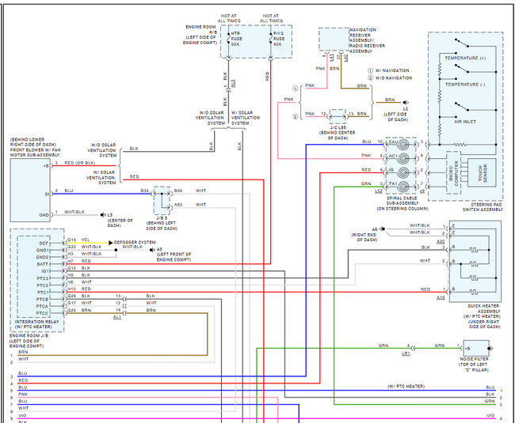515x423 pixels.
Task: Select the BATT terminal on integration relay
Action: [42, 264]
